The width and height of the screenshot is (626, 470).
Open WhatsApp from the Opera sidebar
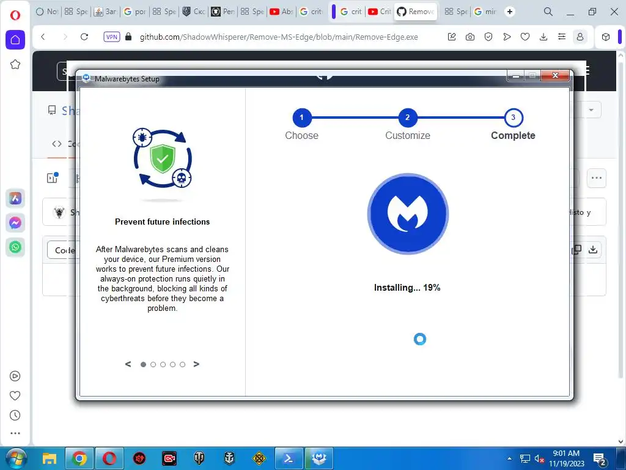15,247
